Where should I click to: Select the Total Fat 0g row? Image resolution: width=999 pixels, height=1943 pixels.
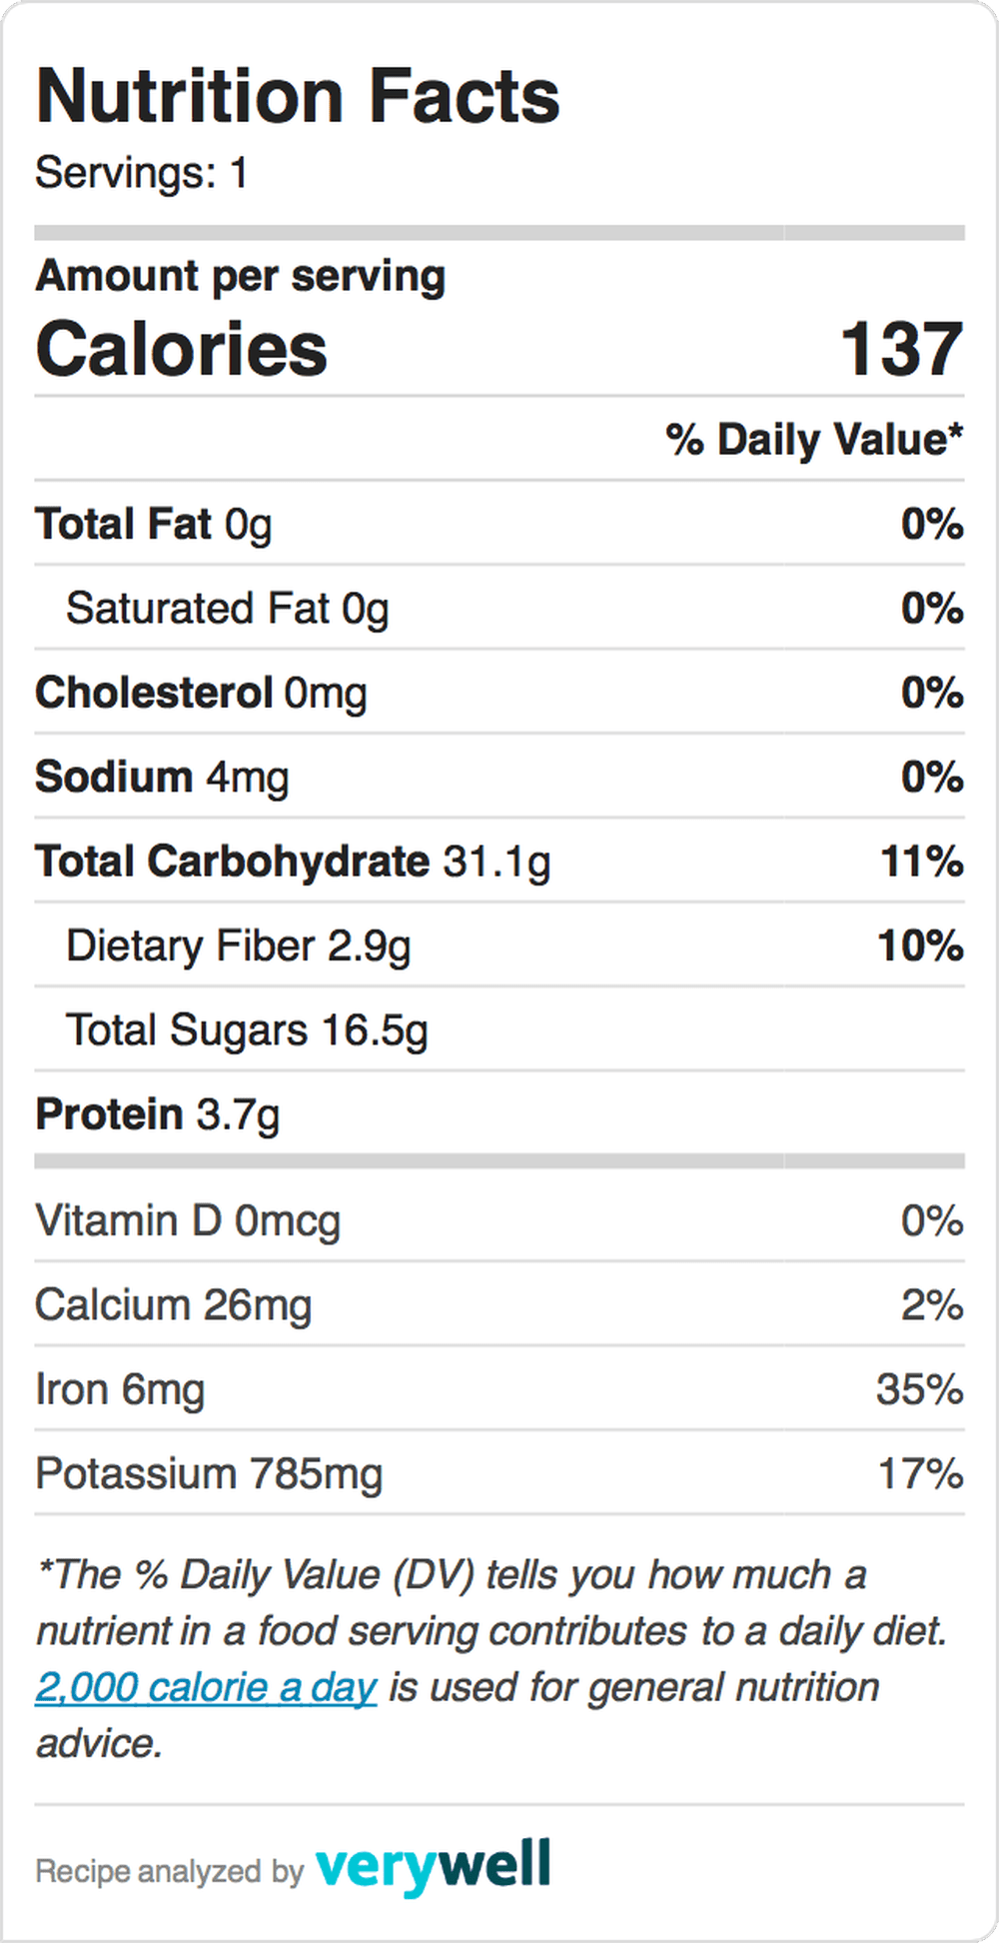click(499, 524)
